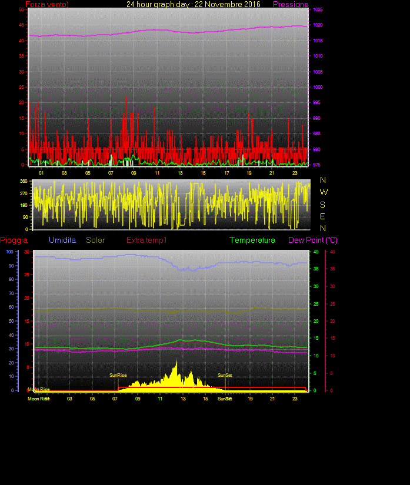The width and height of the screenshot is (410, 485).
Task: Click the olive 'Solar' legend label
Action: point(95,240)
